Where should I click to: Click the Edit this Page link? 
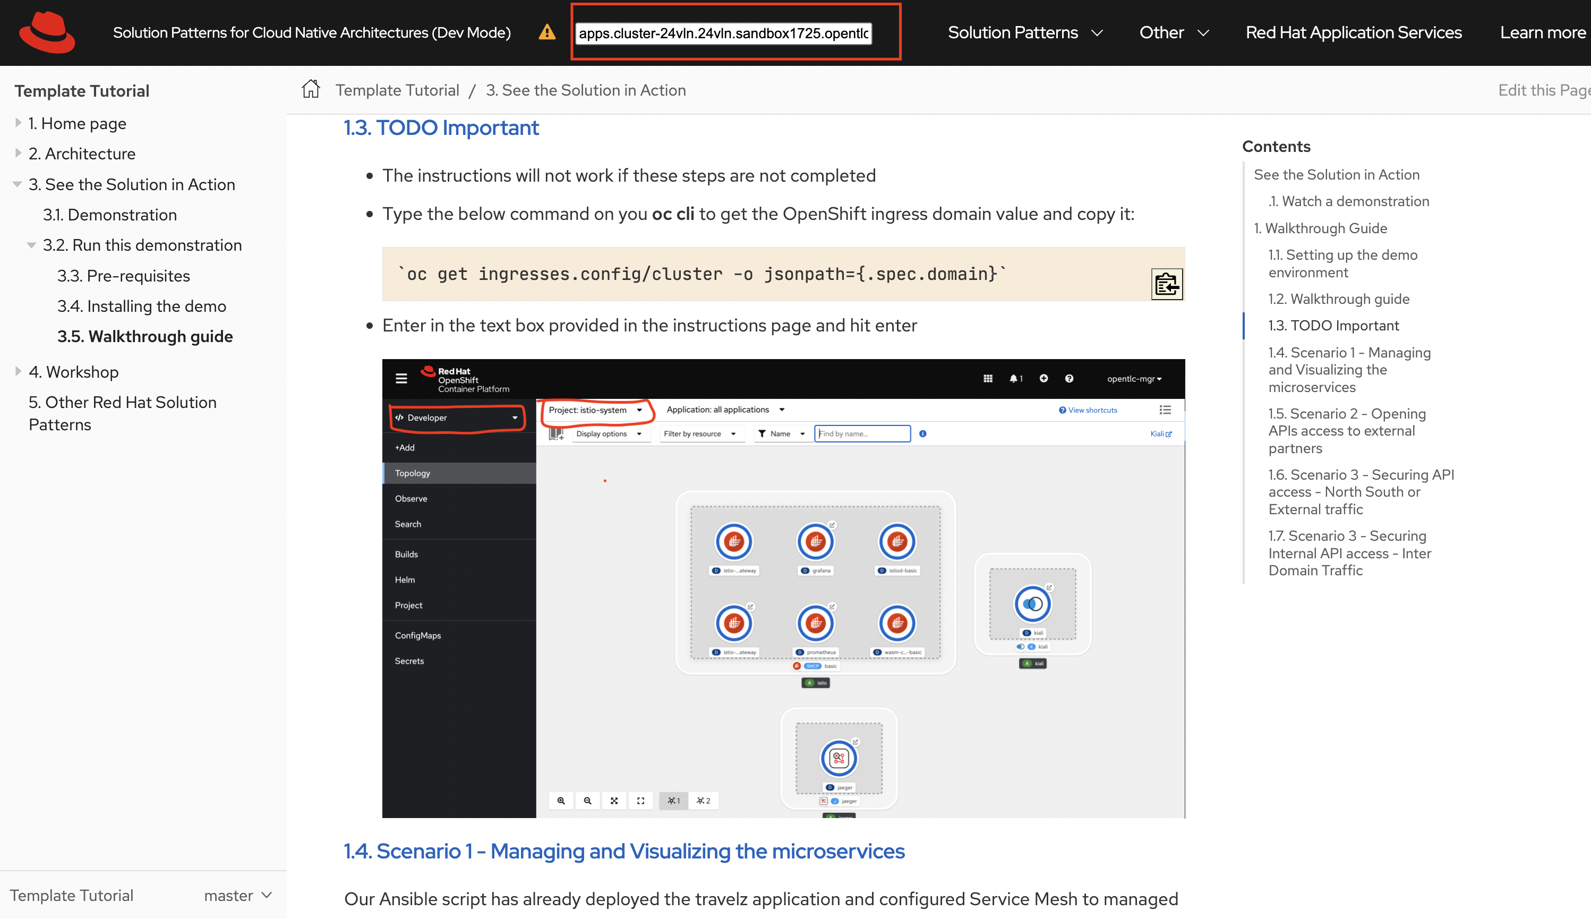click(1544, 90)
